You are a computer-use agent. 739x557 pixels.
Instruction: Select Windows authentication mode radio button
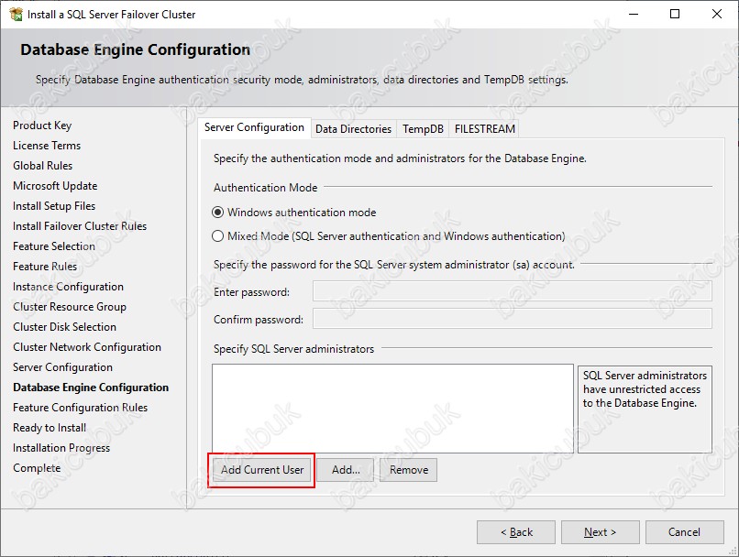tap(217, 213)
